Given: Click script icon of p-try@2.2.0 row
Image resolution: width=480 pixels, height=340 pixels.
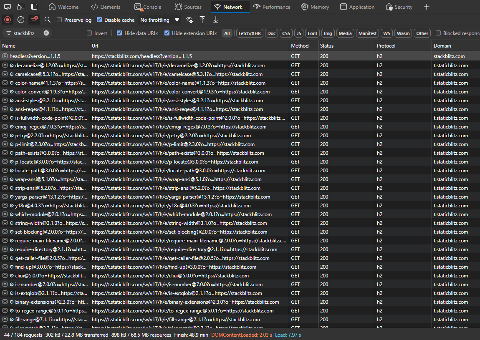Looking at the screenshot, I should click(5, 135).
